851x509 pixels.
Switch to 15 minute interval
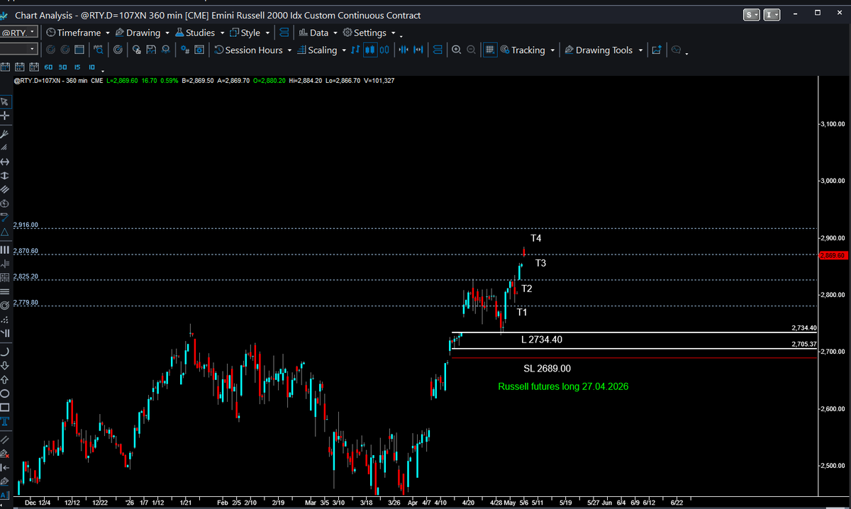click(x=77, y=67)
